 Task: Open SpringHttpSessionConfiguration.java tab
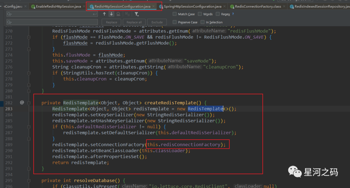(192, 6)
